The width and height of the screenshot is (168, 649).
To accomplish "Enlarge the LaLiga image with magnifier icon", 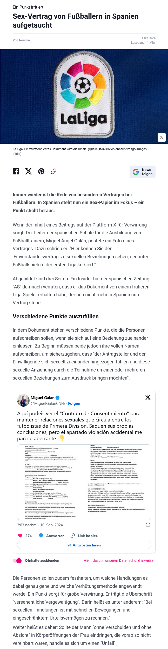I will 162,137.
